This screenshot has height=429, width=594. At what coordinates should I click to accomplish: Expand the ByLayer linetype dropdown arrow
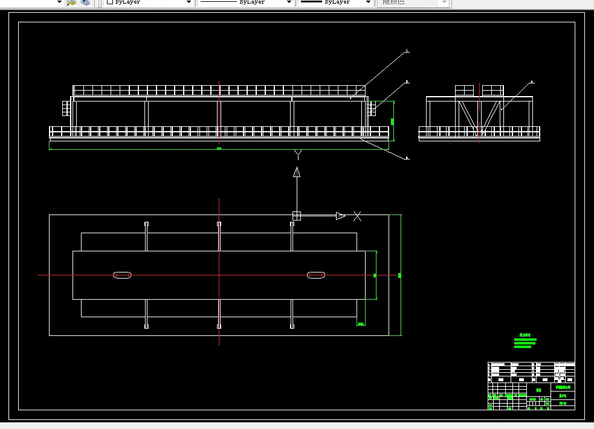pyautogui.click(x=289, y=2)
